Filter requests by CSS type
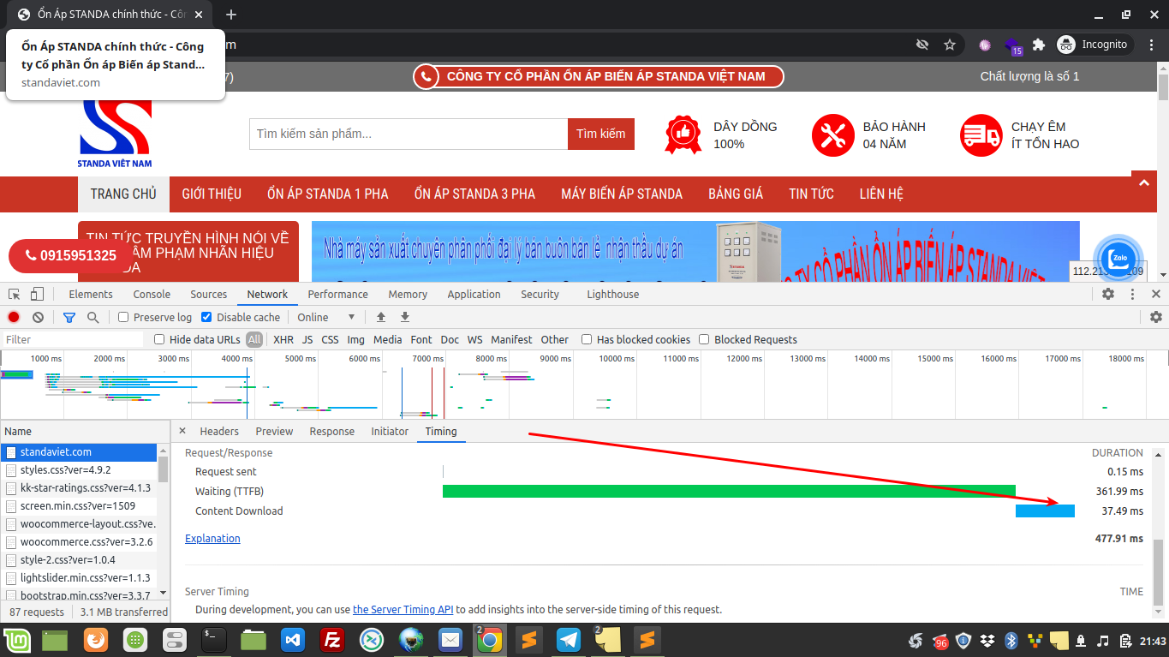Image resolution: width=1169 pixels, height=657 pixels. [x=330, y=339]
